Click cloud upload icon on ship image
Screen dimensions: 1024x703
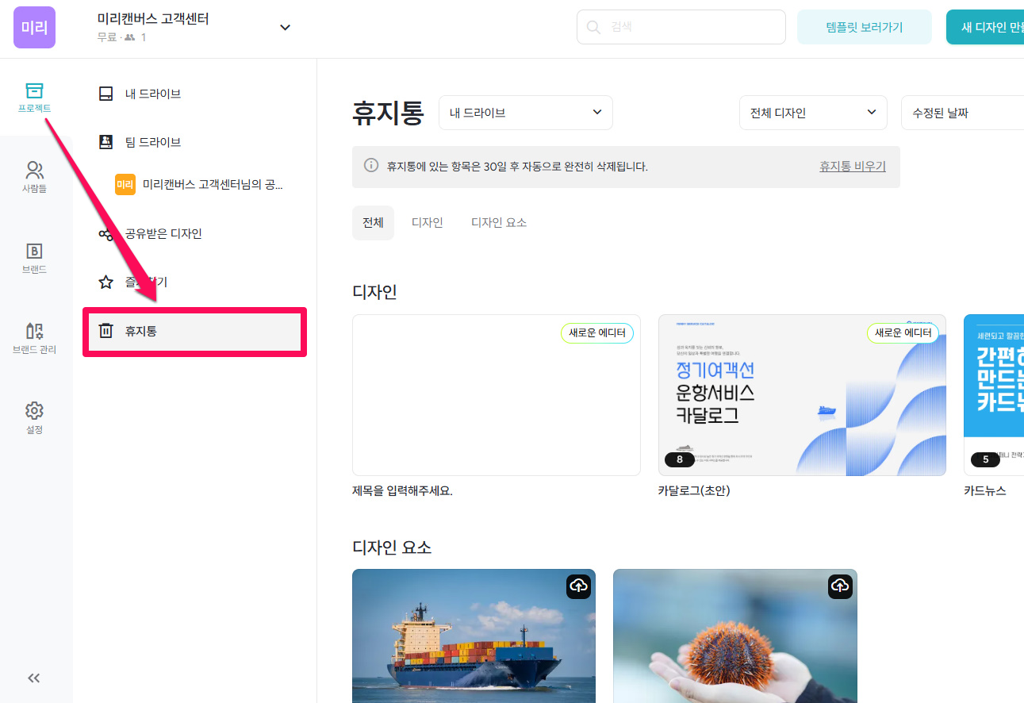pyautogui.click(x=578, y=586)
